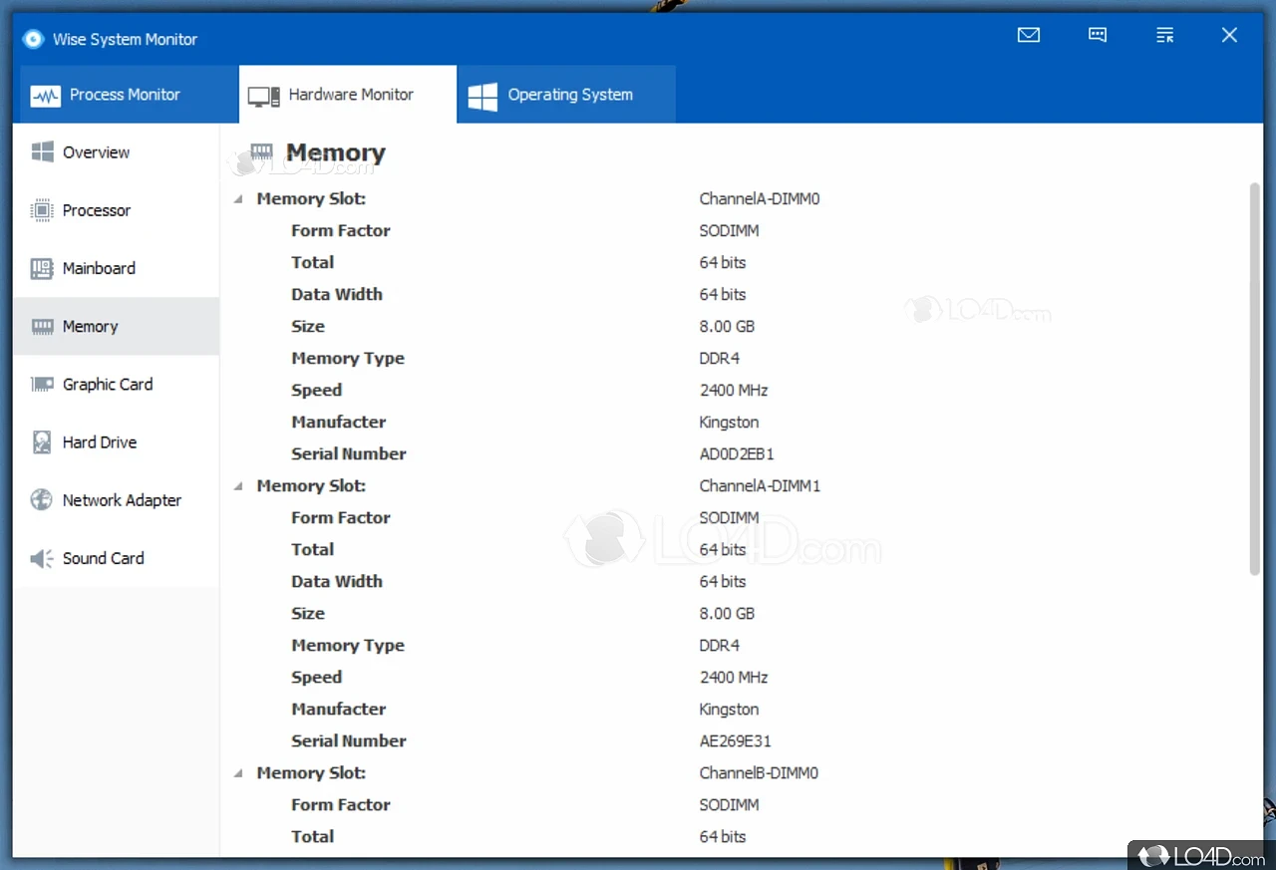Image resolution: width=1276 pixels, height=870 pixels.
Task: Click the Graphic Card icon
Action: pyautogui.click(x=42, y=385)
